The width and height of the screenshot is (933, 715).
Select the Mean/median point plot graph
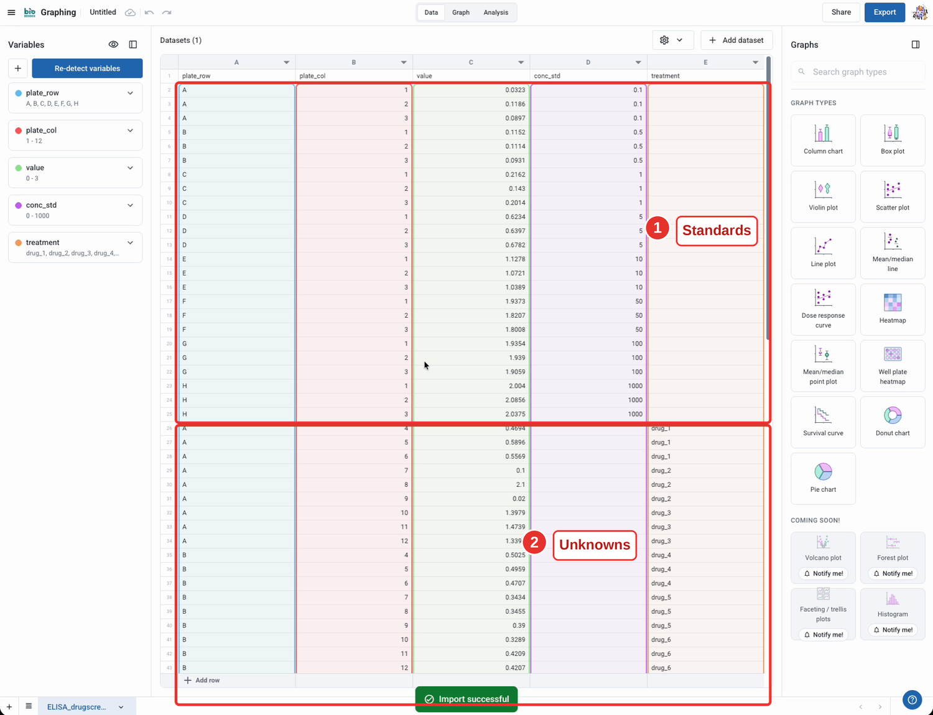click(x=823, y=366)
